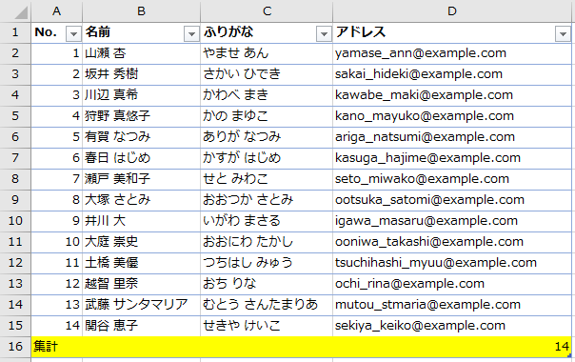Open the アドレス column filter dropdown
Image resolution: width=575 pixels, height=362 pixels.
(563, 33)
